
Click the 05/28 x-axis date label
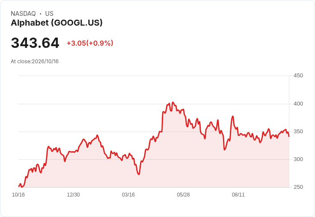(x=183, y=195)
